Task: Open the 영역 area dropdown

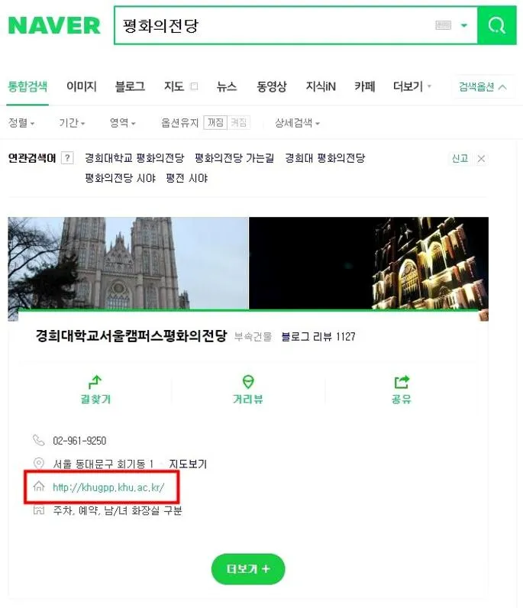Action: (x=122, y=123)
